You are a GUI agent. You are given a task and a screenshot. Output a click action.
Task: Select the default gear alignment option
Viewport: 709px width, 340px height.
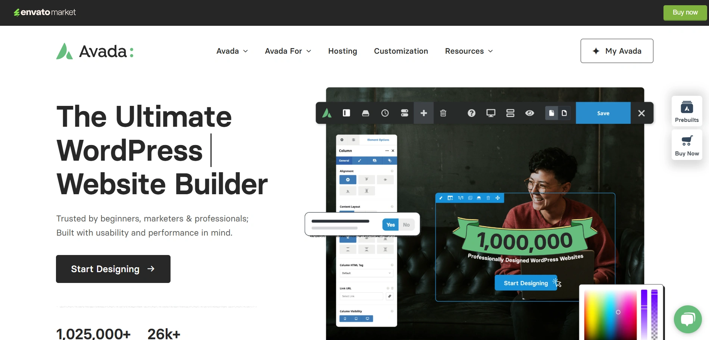(x=348, y=180)
